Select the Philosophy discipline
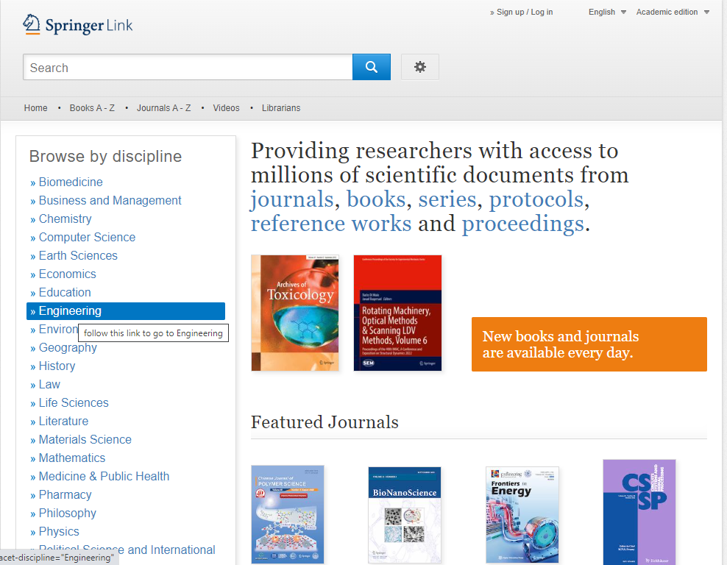727x565 pixels. [x=67, y=513]
